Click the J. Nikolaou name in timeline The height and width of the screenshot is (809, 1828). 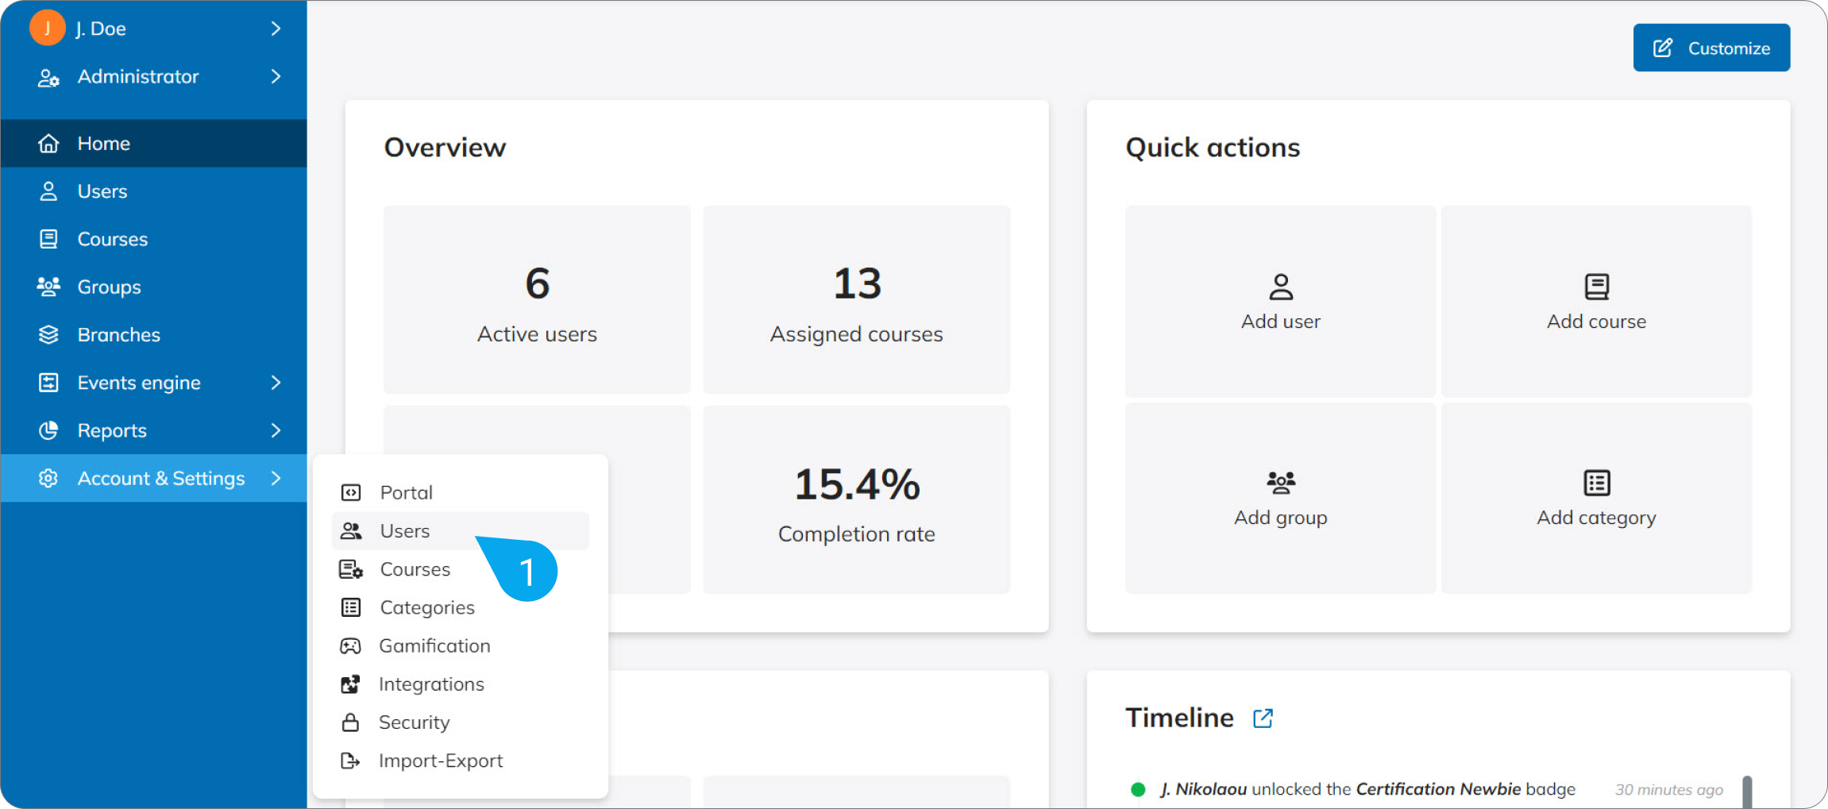[x=1203, y=789]
